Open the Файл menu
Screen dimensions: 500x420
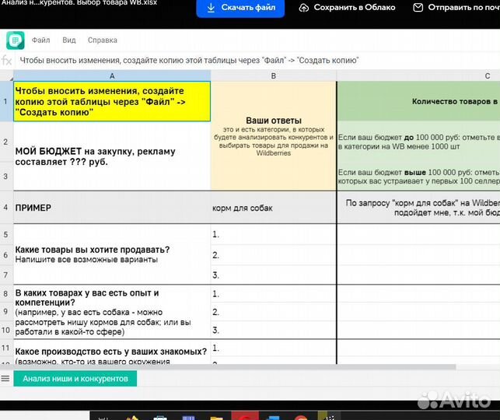[40, 40]
